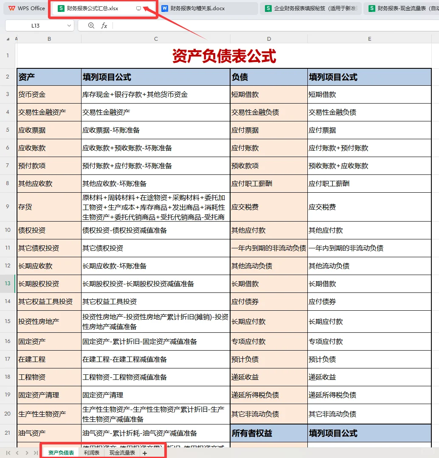Select cell 债权投资-债权投资减值准备
Screen dimensions: 439x458
click(x=156, y=230)
